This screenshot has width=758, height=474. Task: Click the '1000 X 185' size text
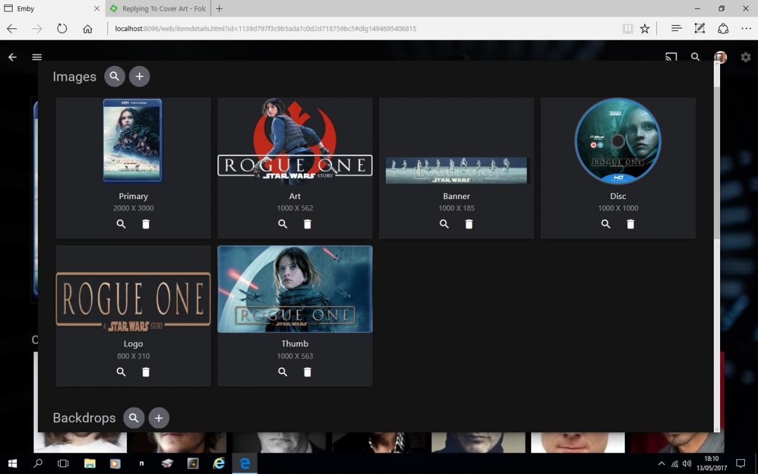(457, 208)
